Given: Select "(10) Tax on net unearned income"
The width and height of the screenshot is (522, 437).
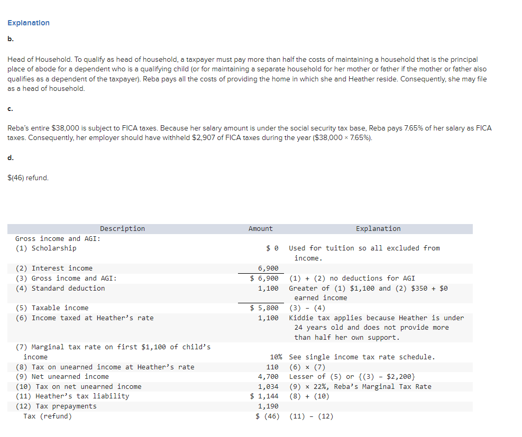Looking at the screenshot, I should (x=79, y=387).
